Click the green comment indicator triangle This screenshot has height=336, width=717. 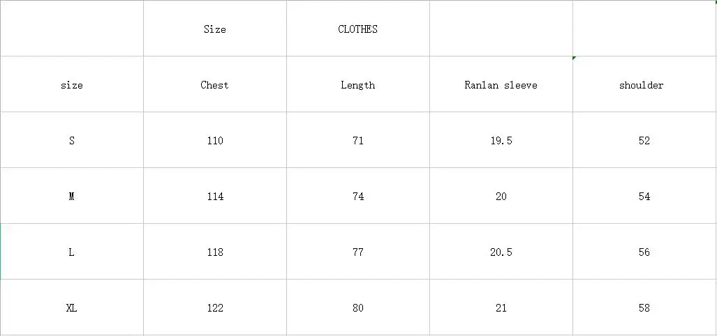575,58
